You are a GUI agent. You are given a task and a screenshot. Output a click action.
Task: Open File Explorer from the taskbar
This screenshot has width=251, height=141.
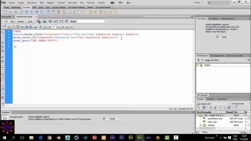coord(31,137)
